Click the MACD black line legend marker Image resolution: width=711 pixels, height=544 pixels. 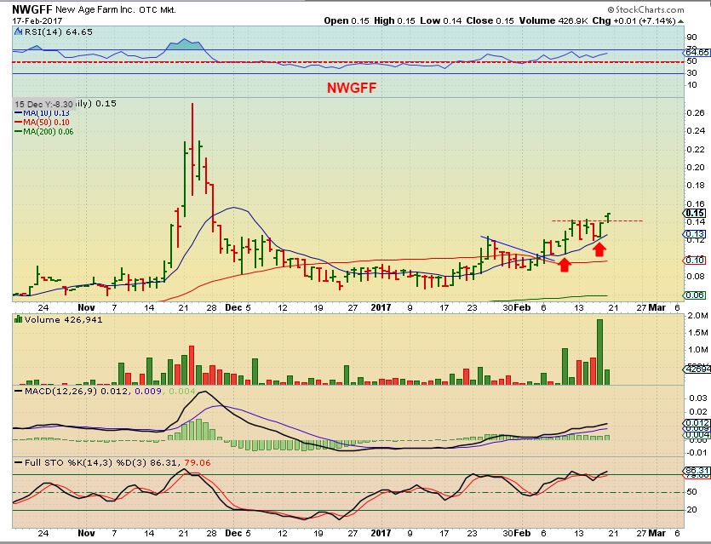(x=18, y=391)
